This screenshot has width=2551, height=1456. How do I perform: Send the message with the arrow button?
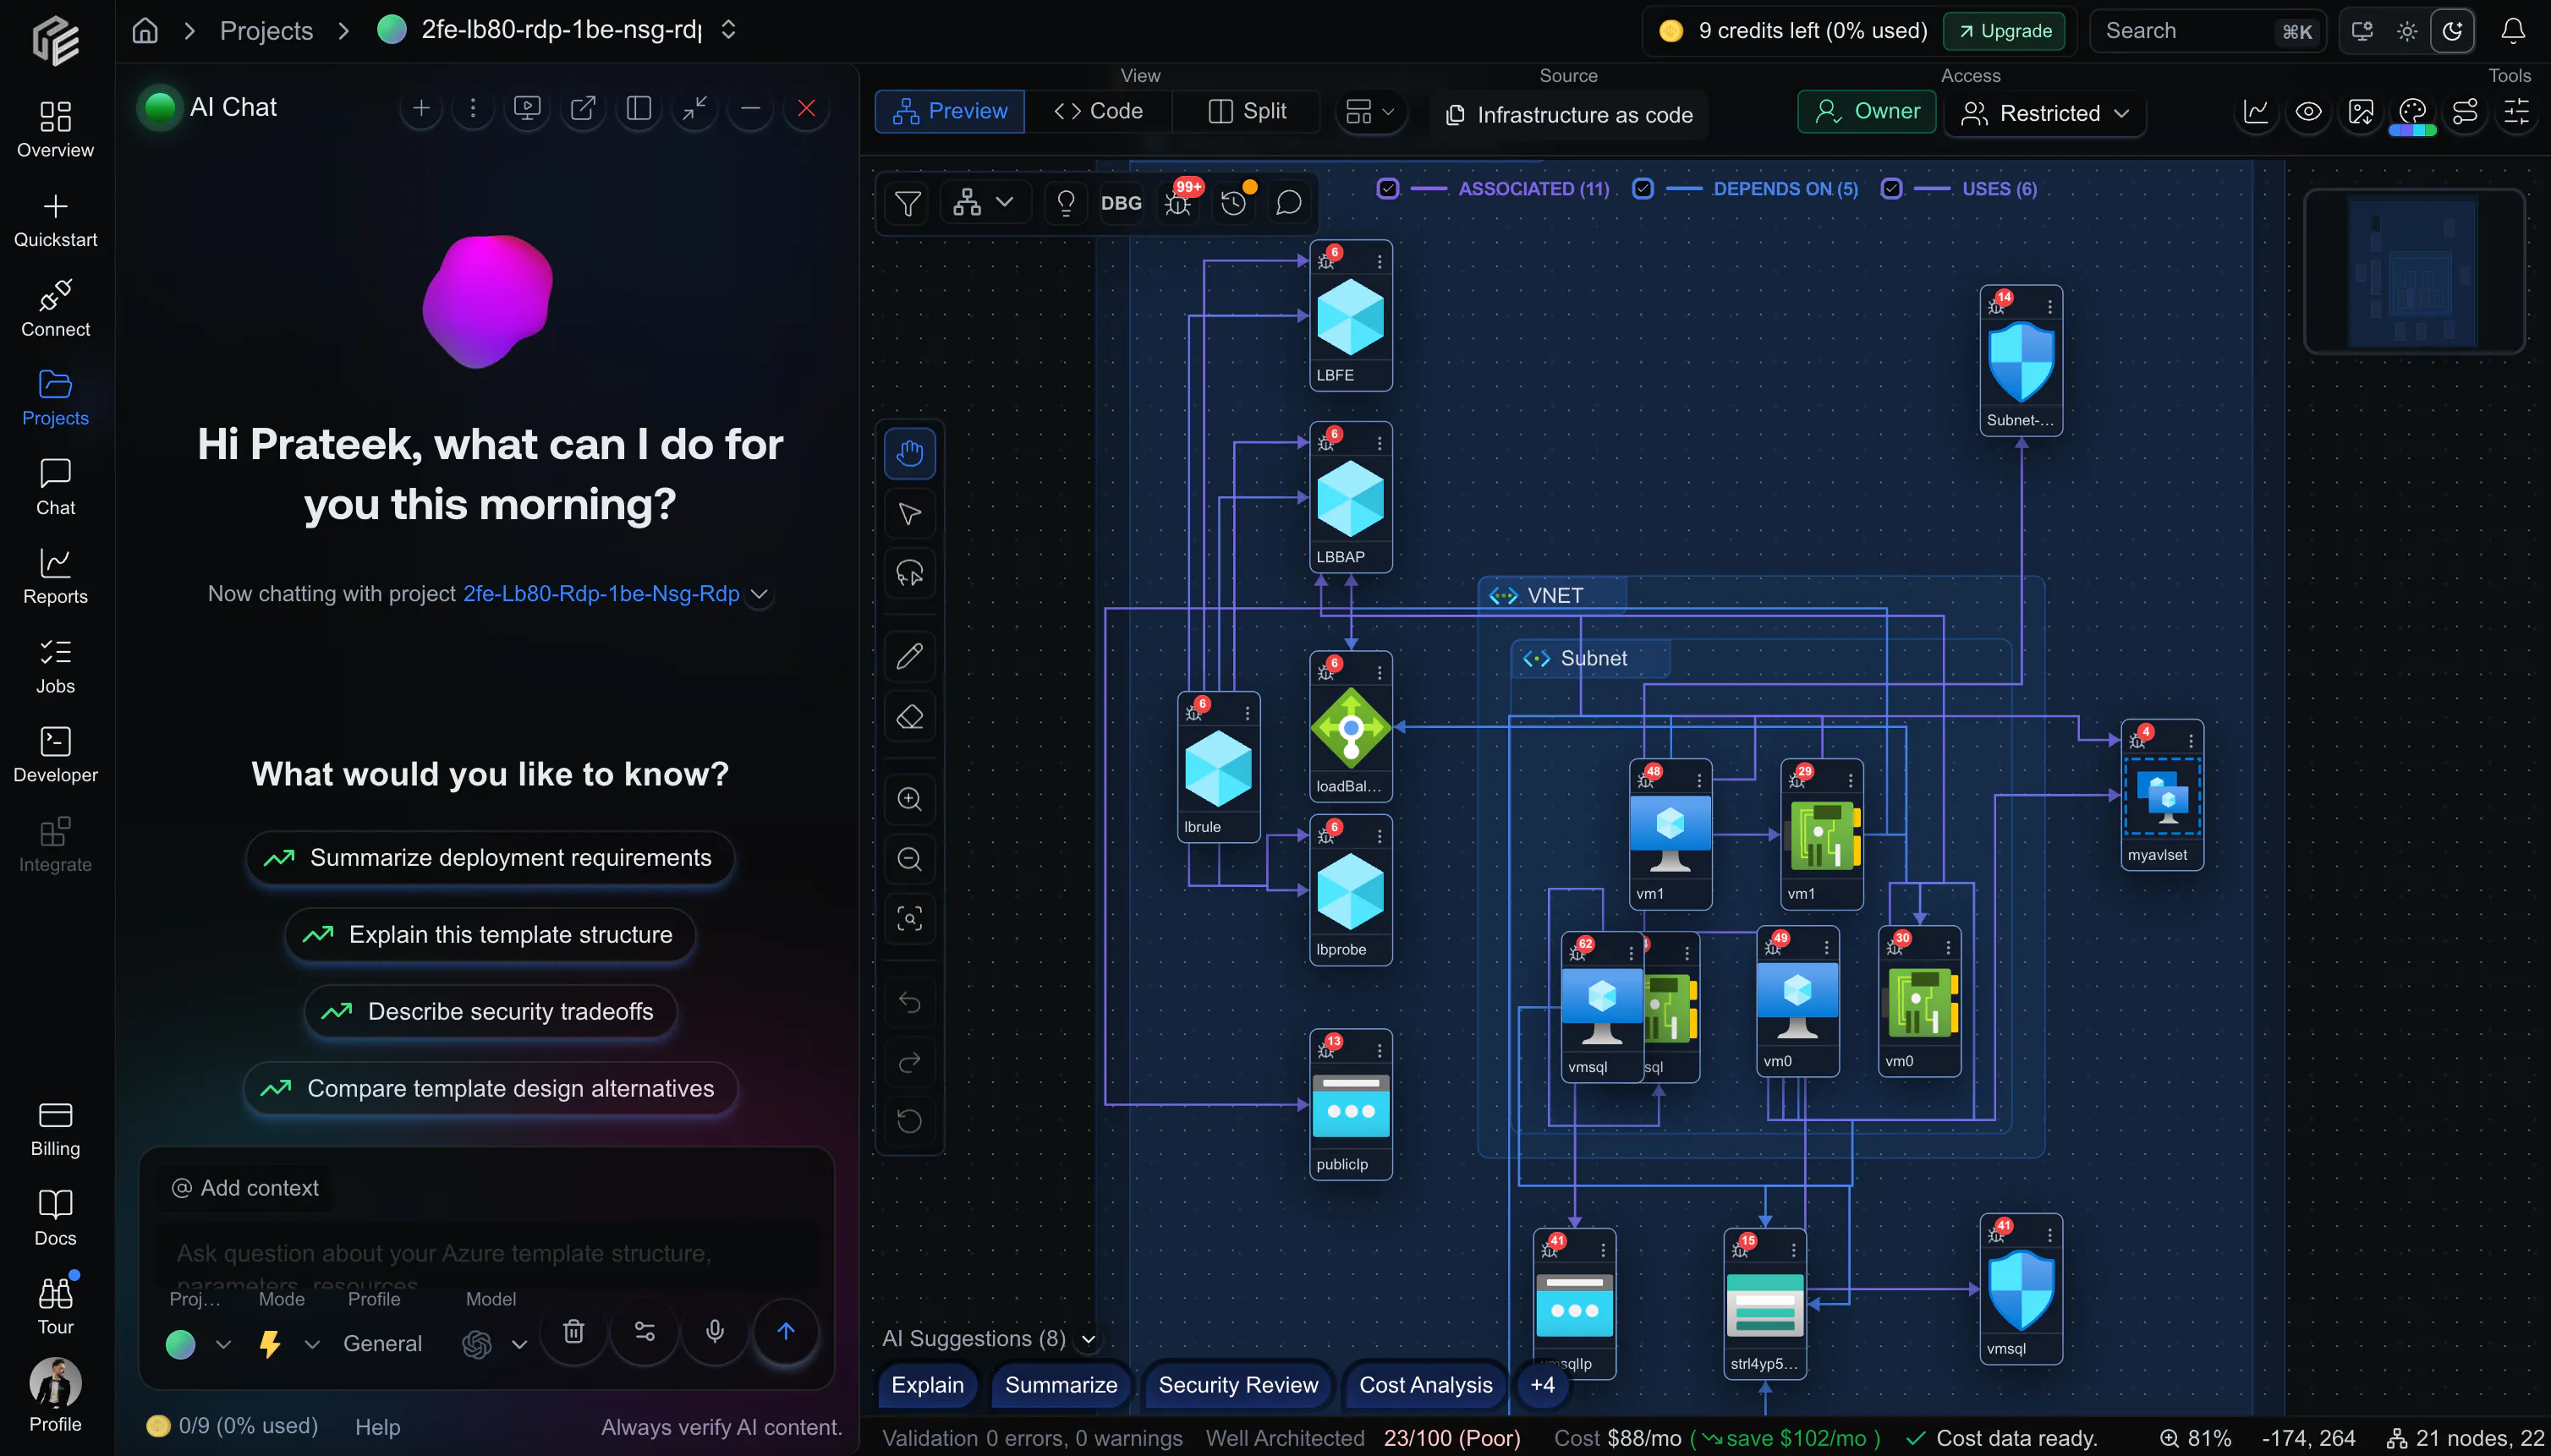click(x=785, y=1331)
